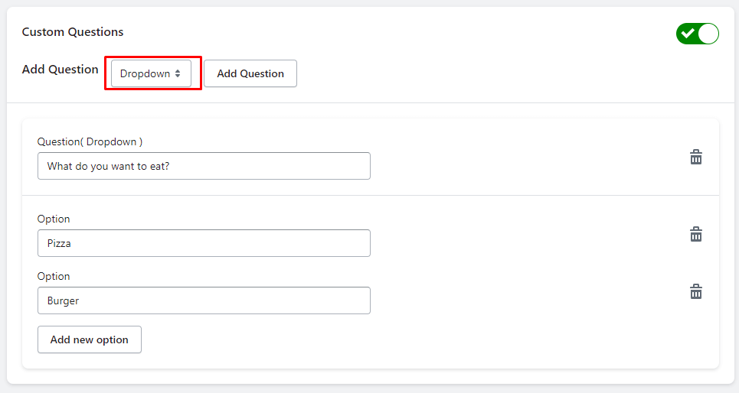
Task: Click the up-down arrows on the type selector
Action: pos(178,74)
